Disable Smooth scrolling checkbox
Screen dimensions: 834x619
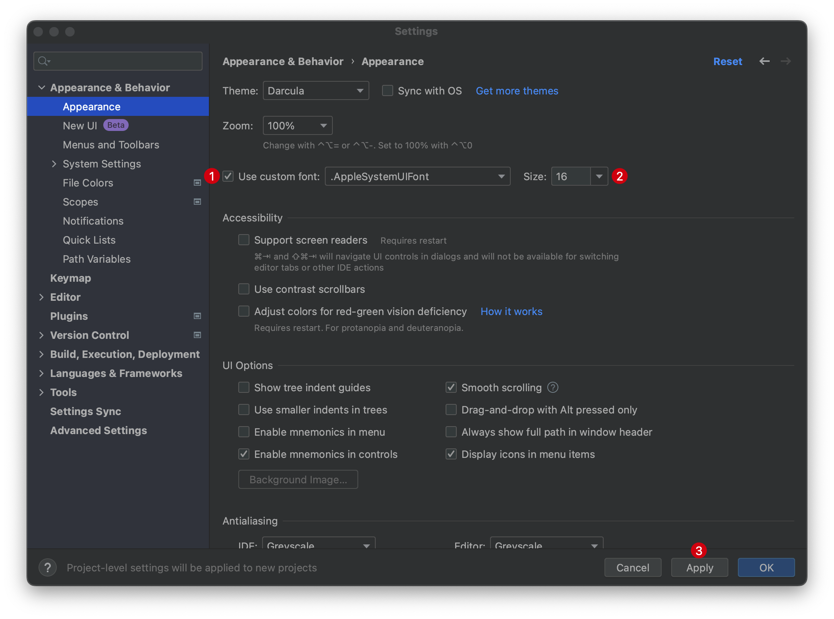tap(451, 387)
